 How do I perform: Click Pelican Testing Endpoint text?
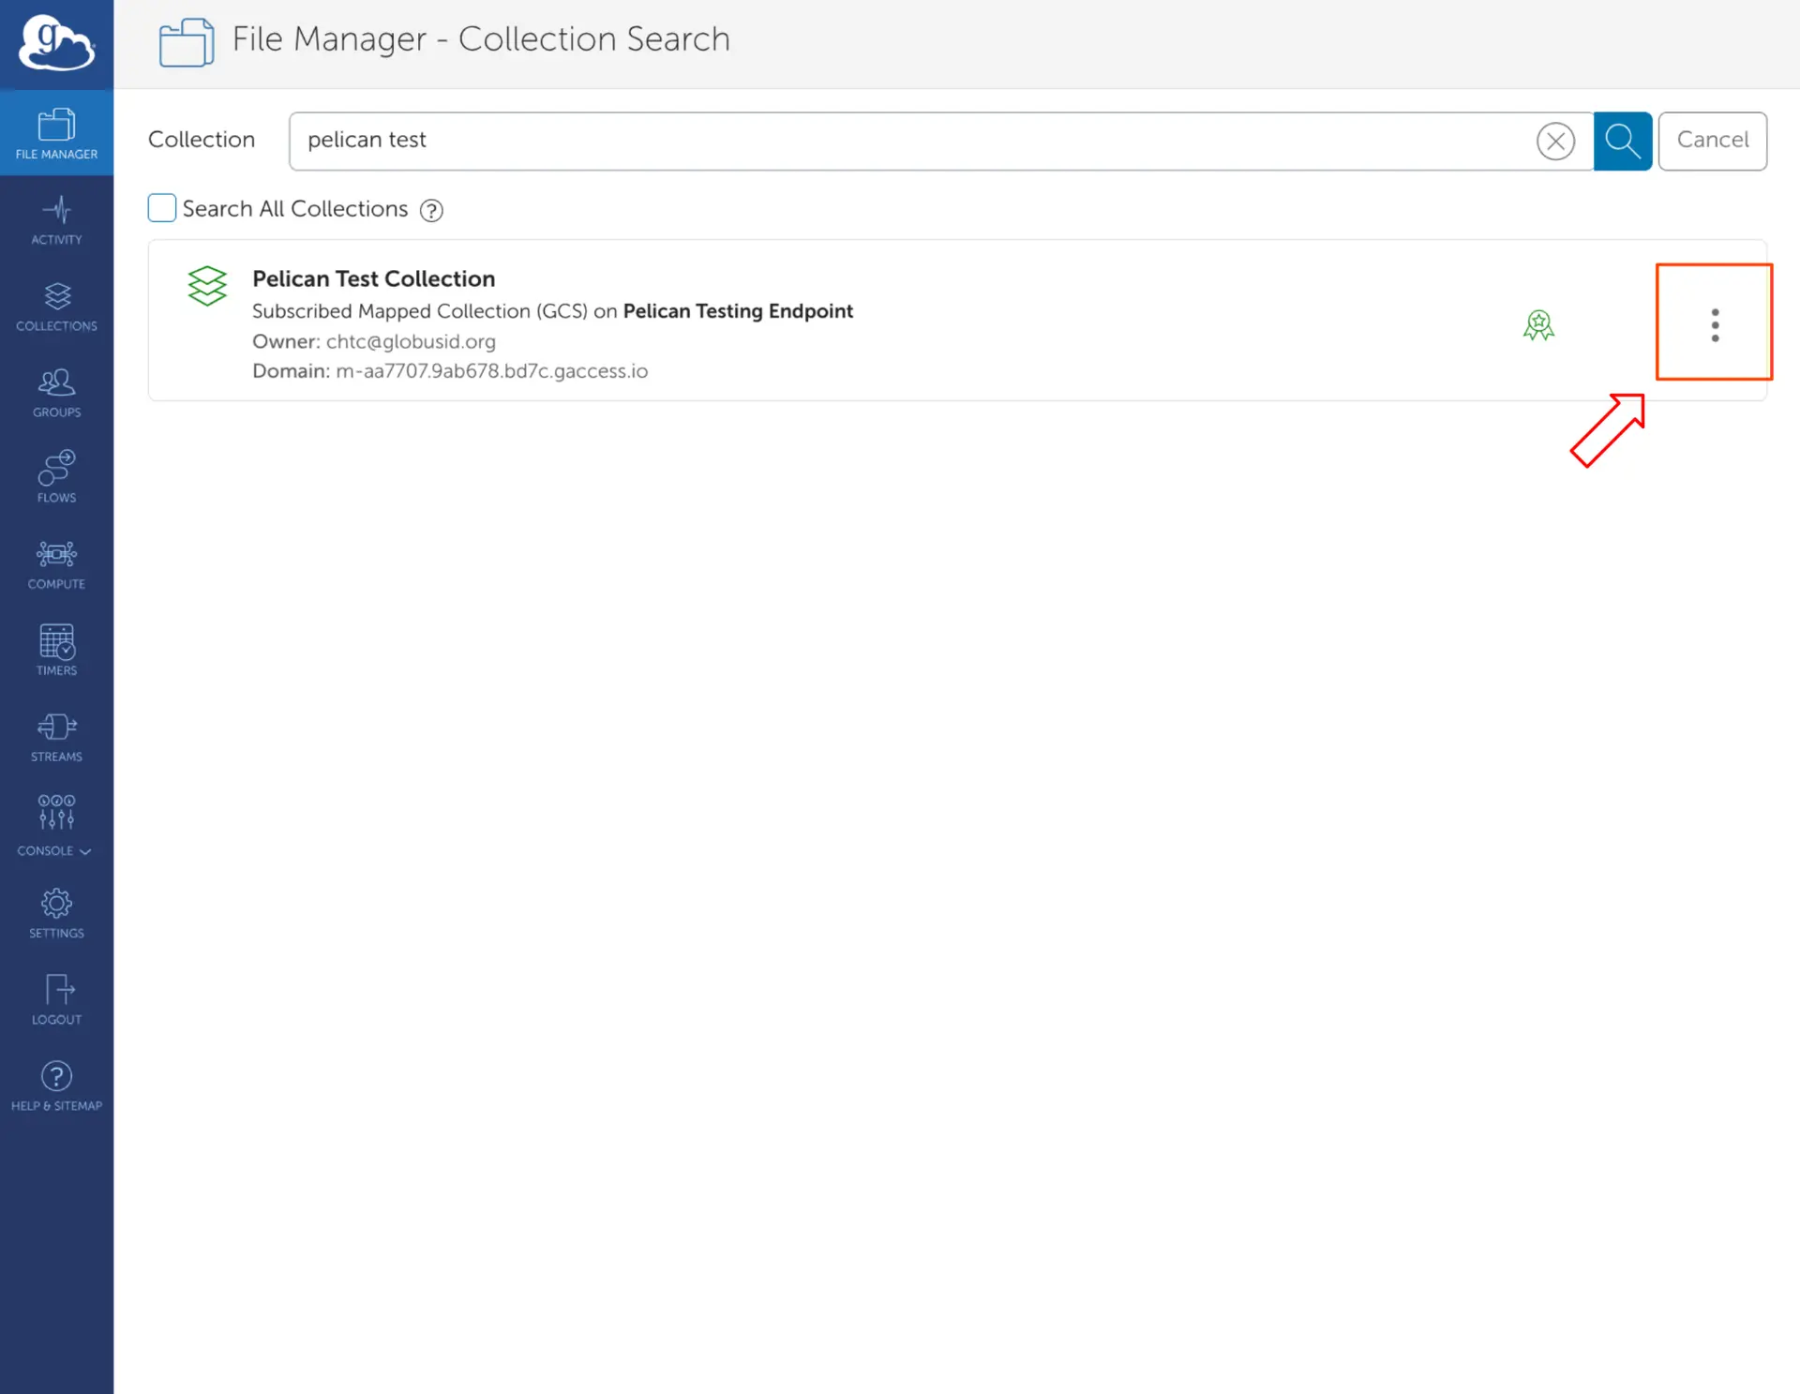(738, 310)
